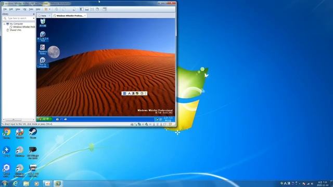Open the View menu

[x=18, y=9]
